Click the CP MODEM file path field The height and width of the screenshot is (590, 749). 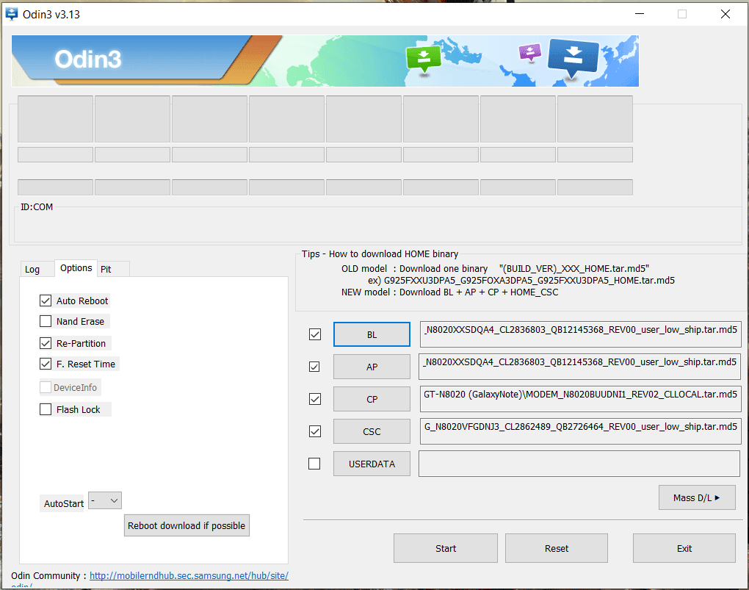point(580,399)
